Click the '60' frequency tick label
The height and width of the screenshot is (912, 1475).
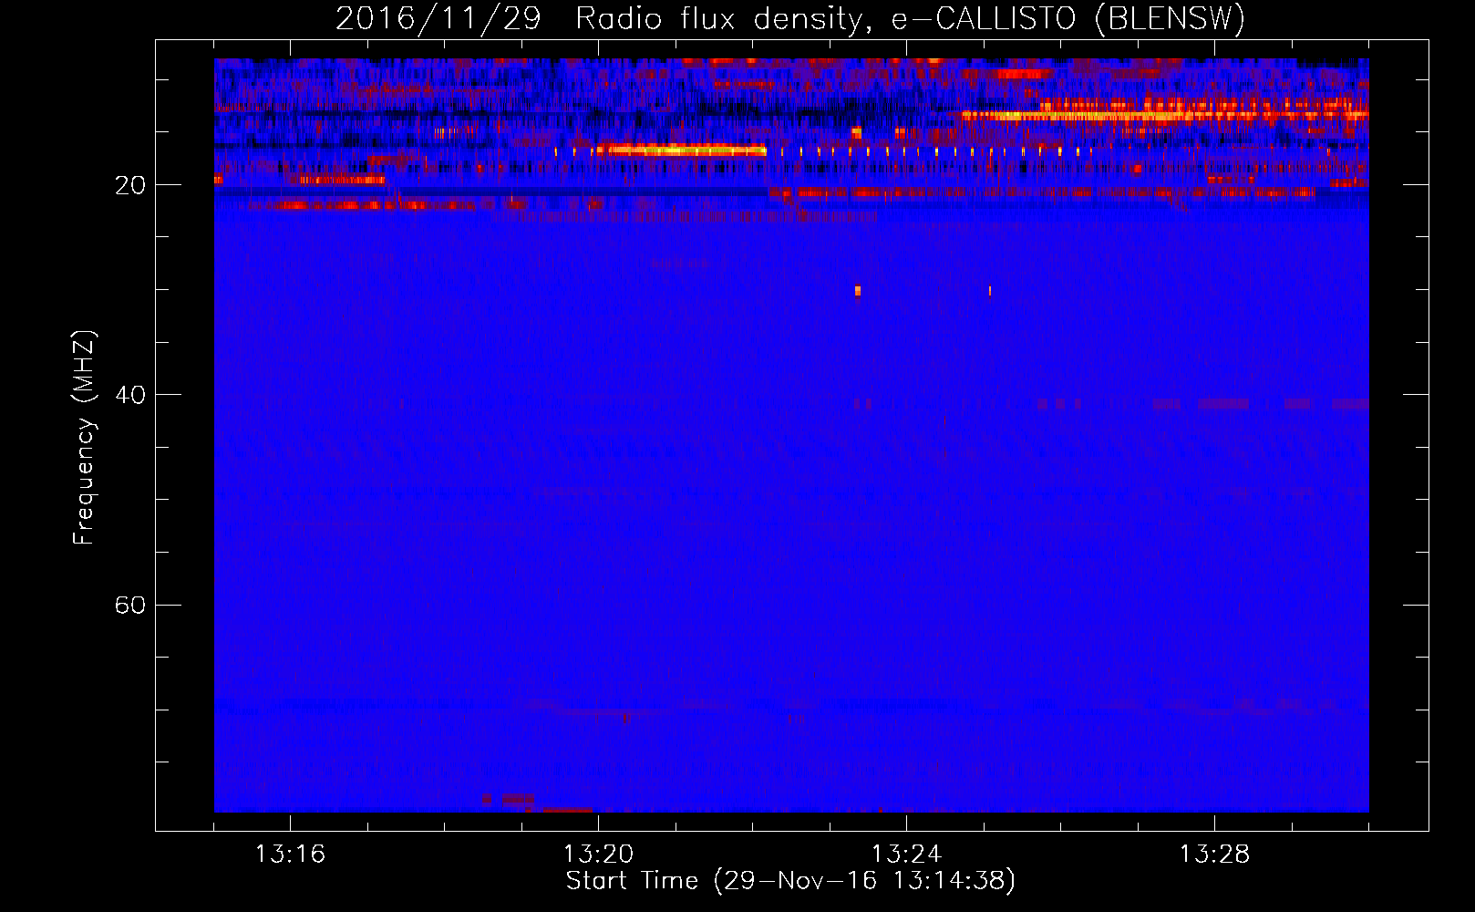[130, 605]
